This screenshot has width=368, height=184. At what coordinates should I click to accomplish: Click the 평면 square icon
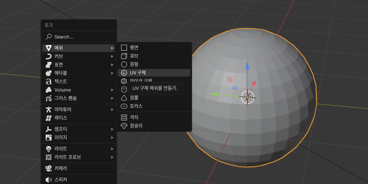tap(124, 48)
